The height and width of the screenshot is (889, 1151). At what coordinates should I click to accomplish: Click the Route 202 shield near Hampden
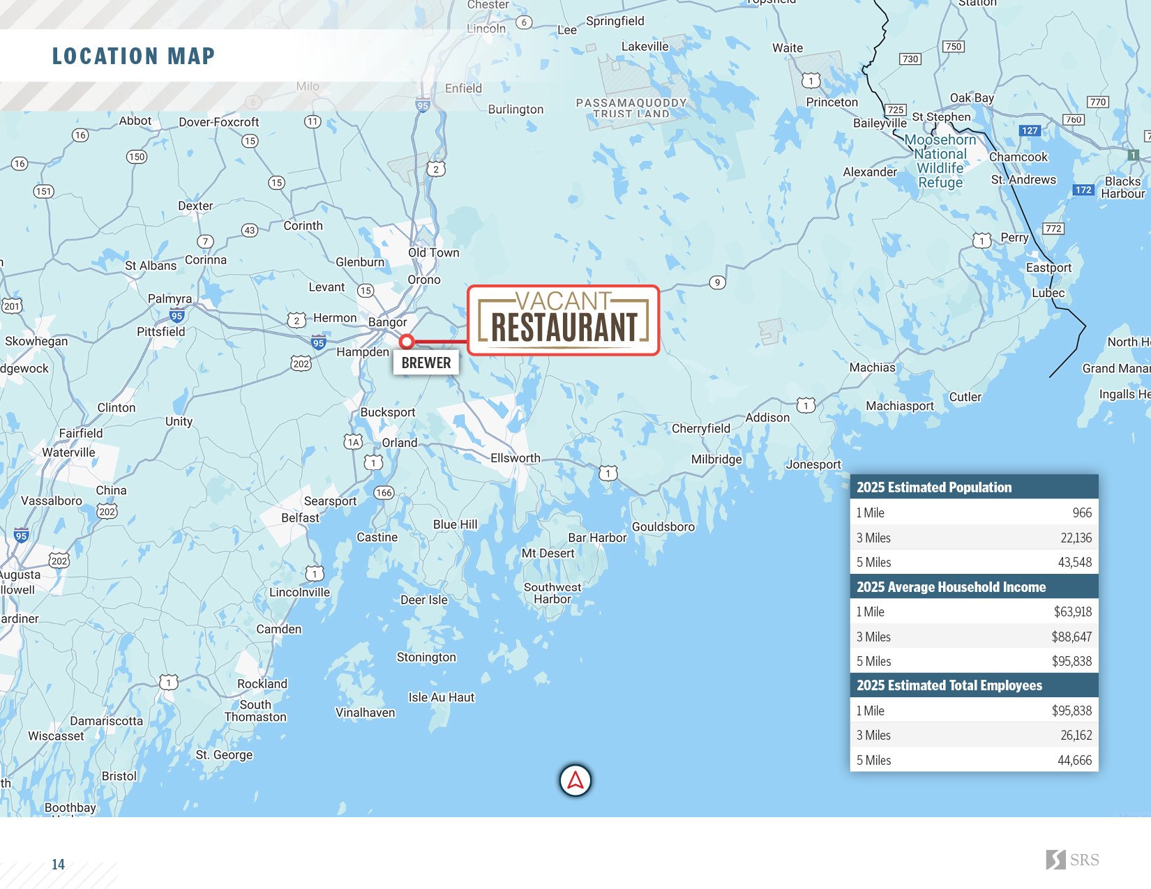tap(301, 363)
